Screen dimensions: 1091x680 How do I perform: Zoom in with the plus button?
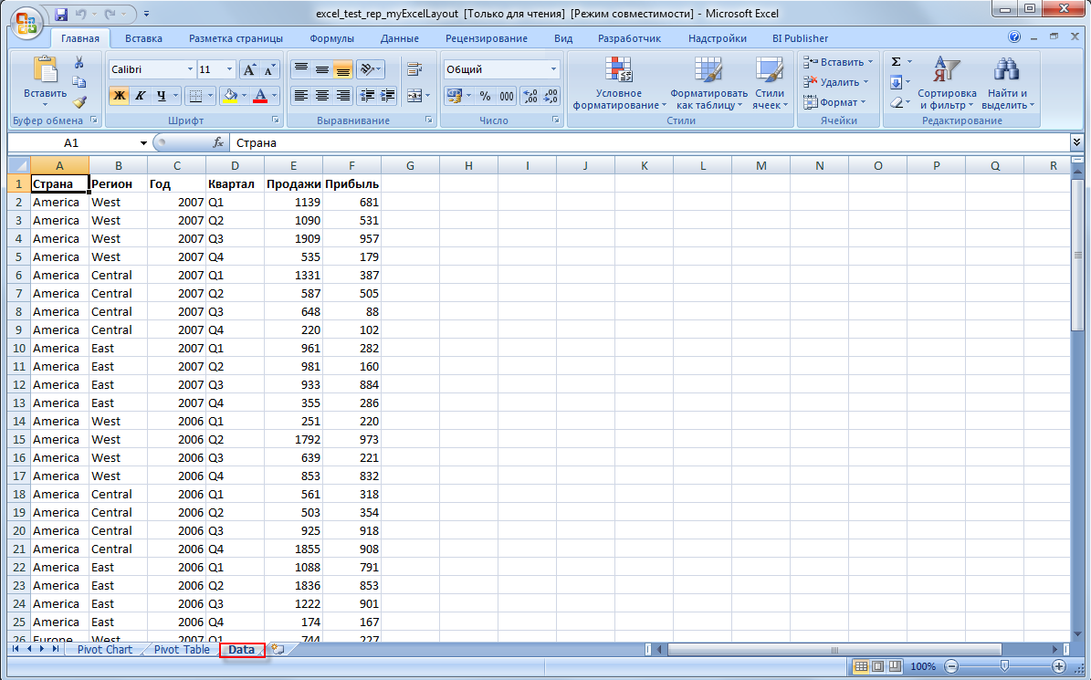click(x=1059, y=666)
